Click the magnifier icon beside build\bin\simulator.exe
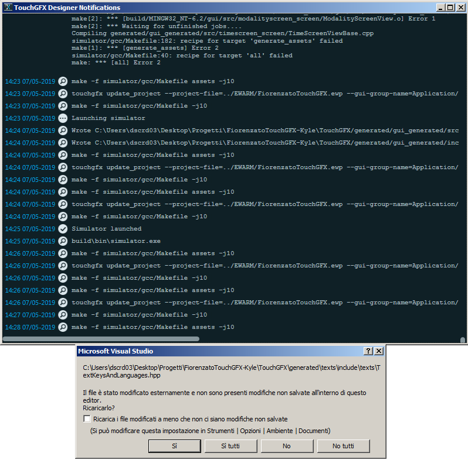 (x=63, y=241)
